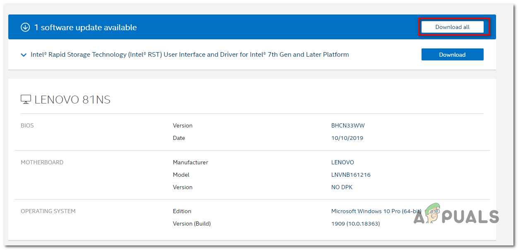This screenshot has width=518, height=250.
Task: Click the circled download arrow icon
Action: (x=25, y=27)
